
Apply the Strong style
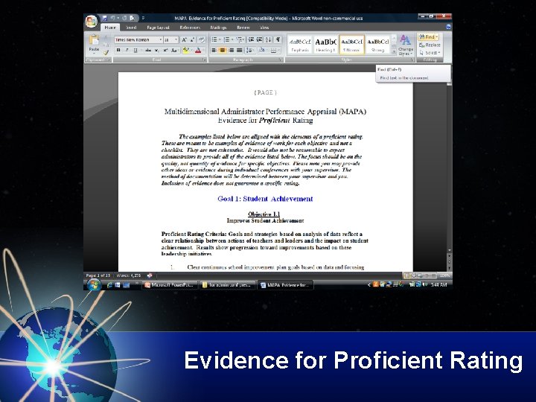coord(377,45)
